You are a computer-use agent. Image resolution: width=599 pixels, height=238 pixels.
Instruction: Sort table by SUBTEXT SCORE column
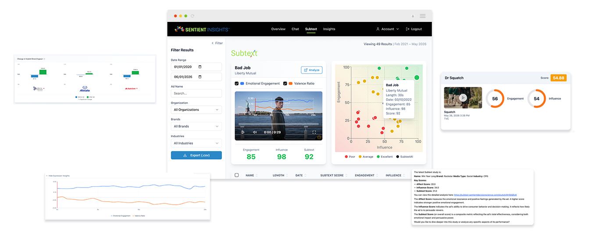(x=333, y=175)
